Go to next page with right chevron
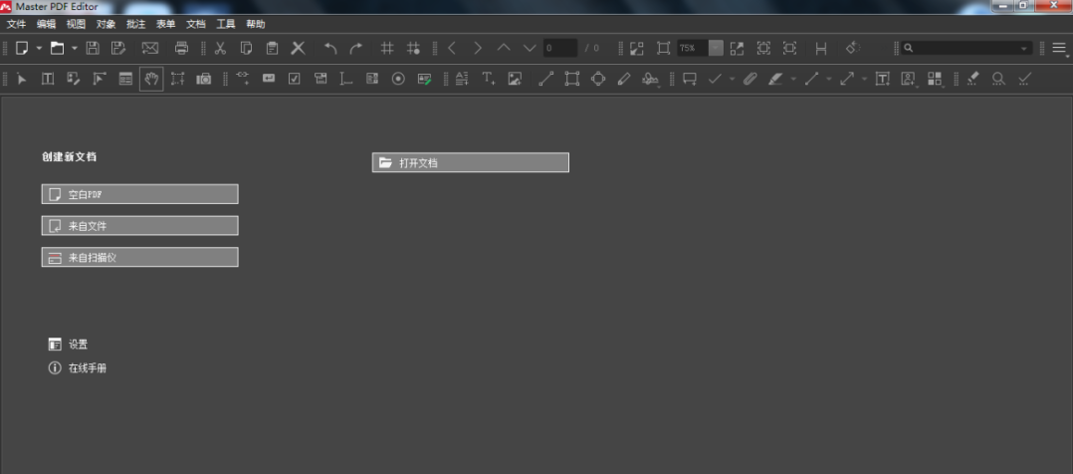This screenshot has width=1073, height=474. point(478,48)
